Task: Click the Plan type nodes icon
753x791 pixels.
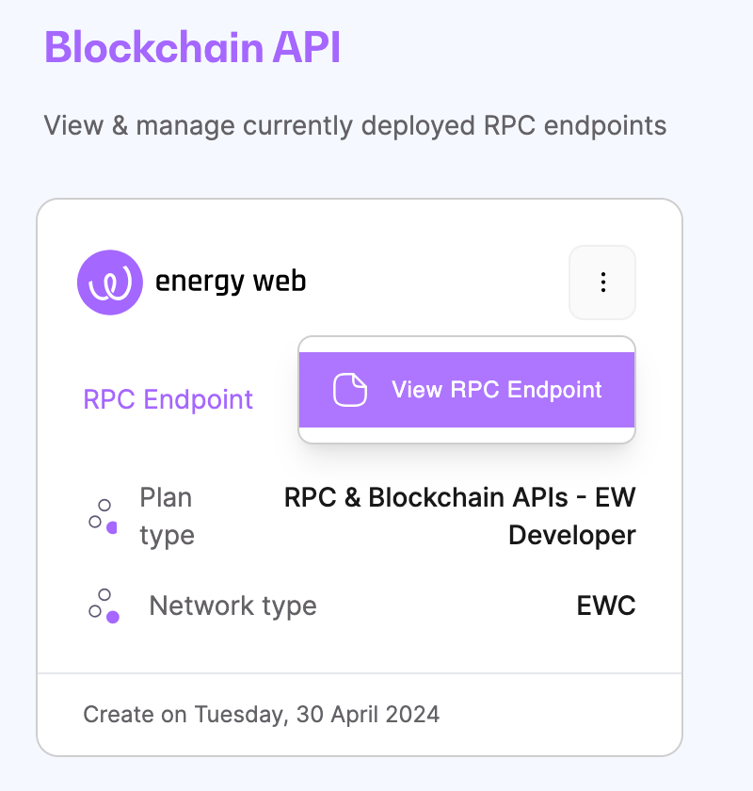Action: pyautogui.click(x=104, y=516)
